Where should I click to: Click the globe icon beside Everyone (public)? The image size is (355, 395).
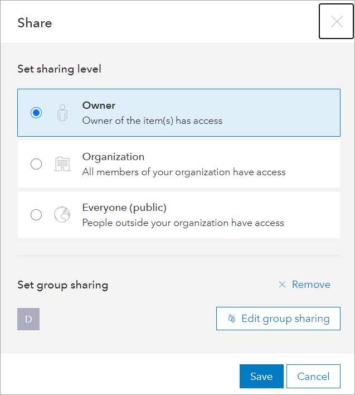(62, 215)
